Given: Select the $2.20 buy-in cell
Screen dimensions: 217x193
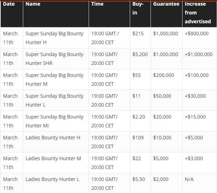Looking at the screenshot, I should click(139, 117).
